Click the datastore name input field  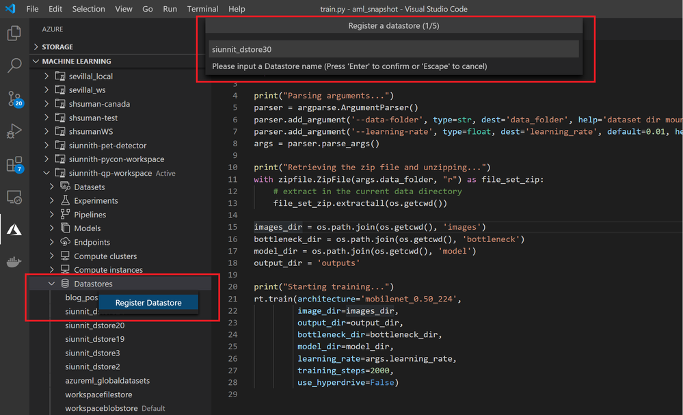(394, 49)
